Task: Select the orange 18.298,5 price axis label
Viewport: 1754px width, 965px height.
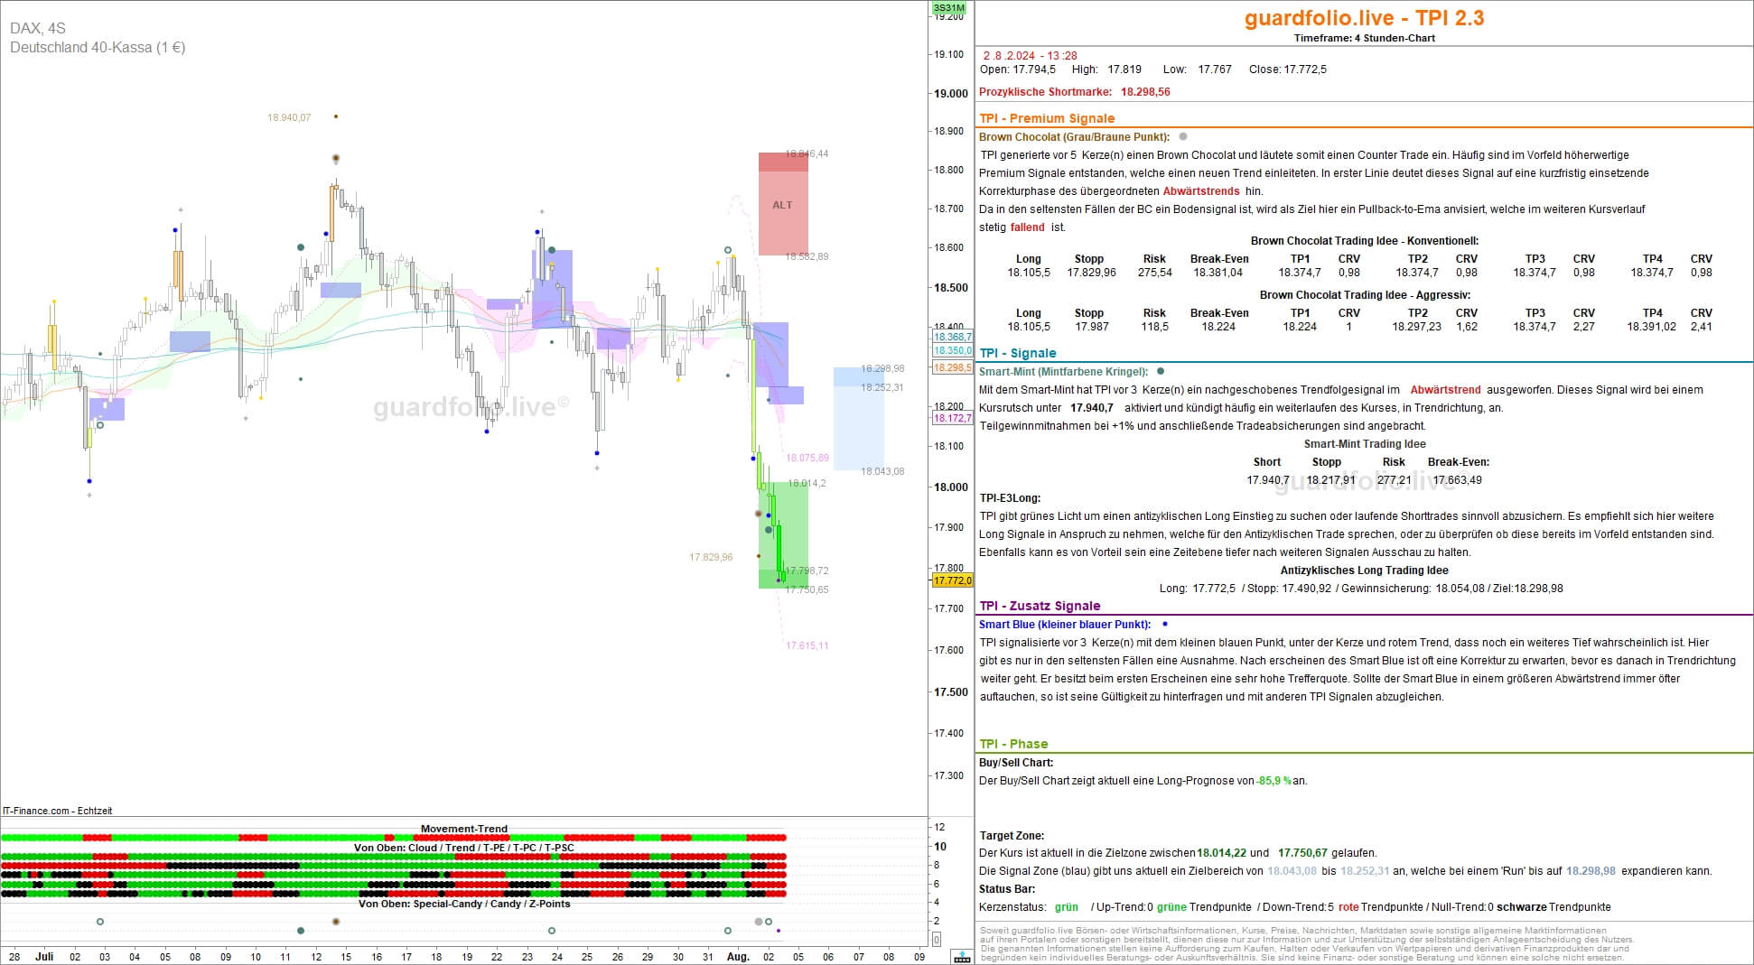Action: pos(952,367)
